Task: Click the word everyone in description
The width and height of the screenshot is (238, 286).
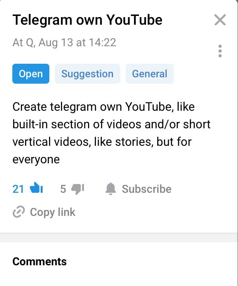Action: (36, 160)
